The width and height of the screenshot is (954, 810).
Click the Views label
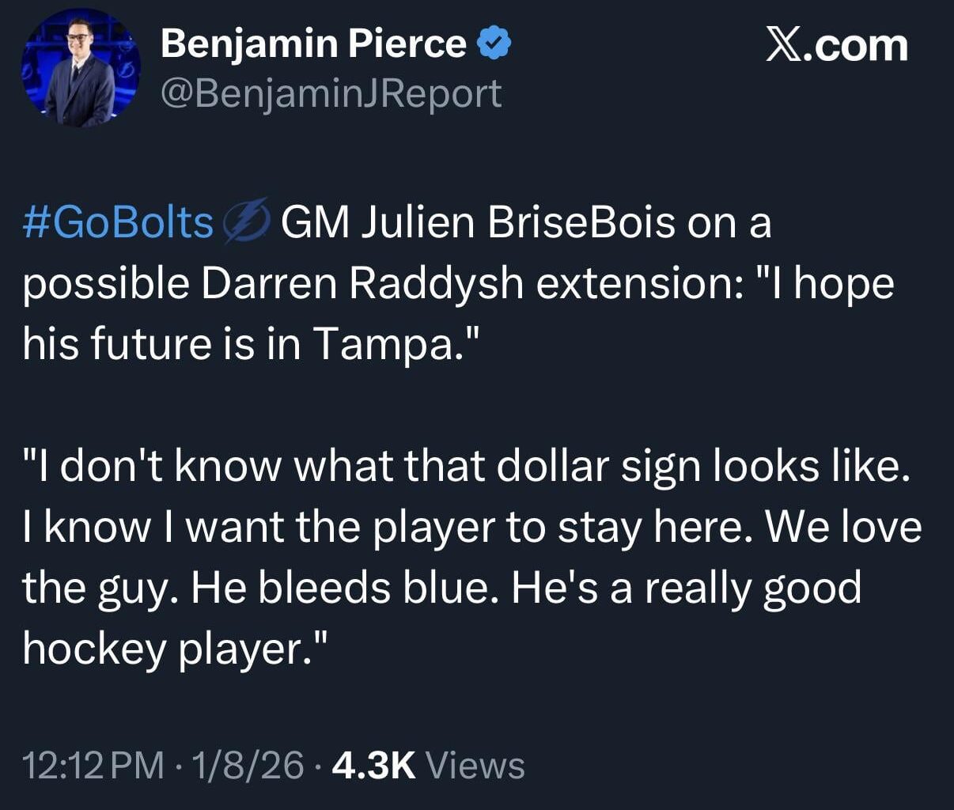(475, 765)
